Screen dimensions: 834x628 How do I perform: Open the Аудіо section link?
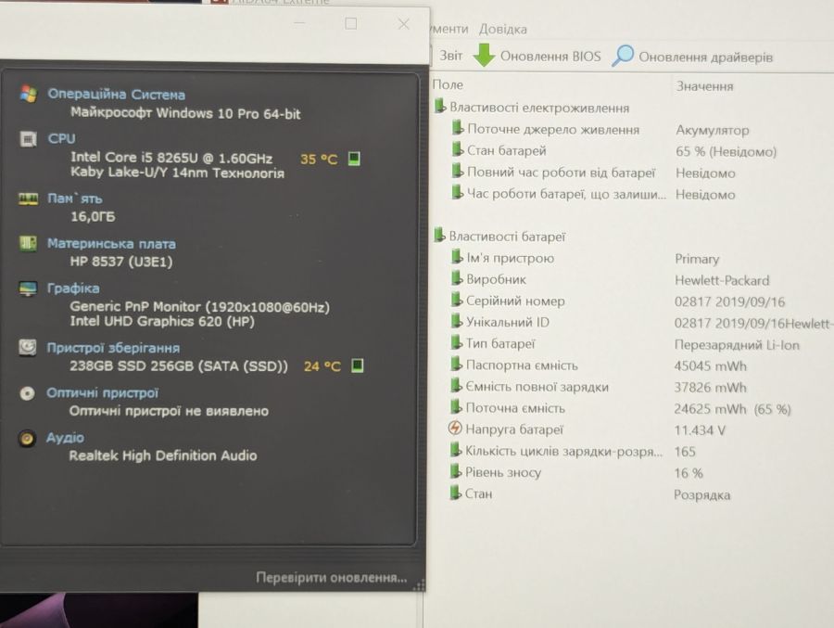[65, 437]
